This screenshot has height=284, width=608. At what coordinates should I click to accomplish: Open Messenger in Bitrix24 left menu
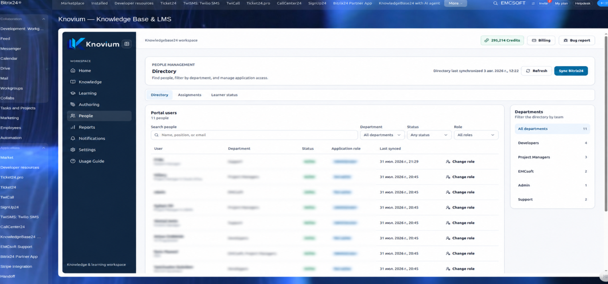pos(11,49)
